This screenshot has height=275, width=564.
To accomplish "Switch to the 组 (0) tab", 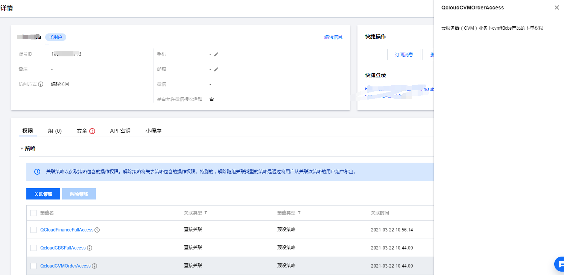I will pos(55,131).
